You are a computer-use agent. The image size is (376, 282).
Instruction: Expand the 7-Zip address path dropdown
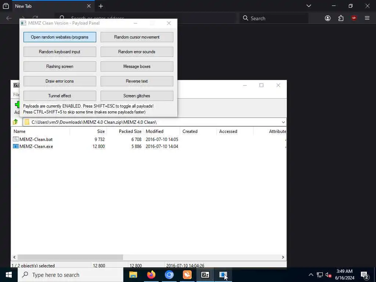click(283, 122)
